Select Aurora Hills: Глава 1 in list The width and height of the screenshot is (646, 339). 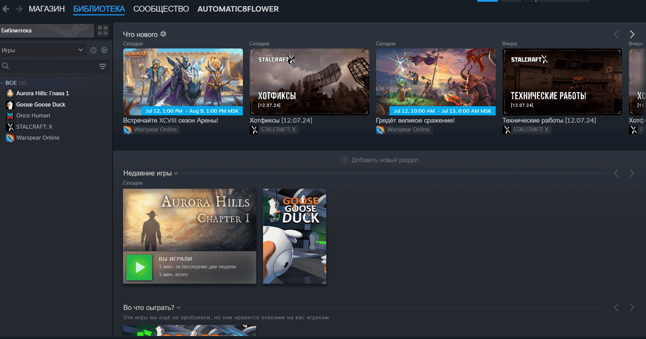43,93
